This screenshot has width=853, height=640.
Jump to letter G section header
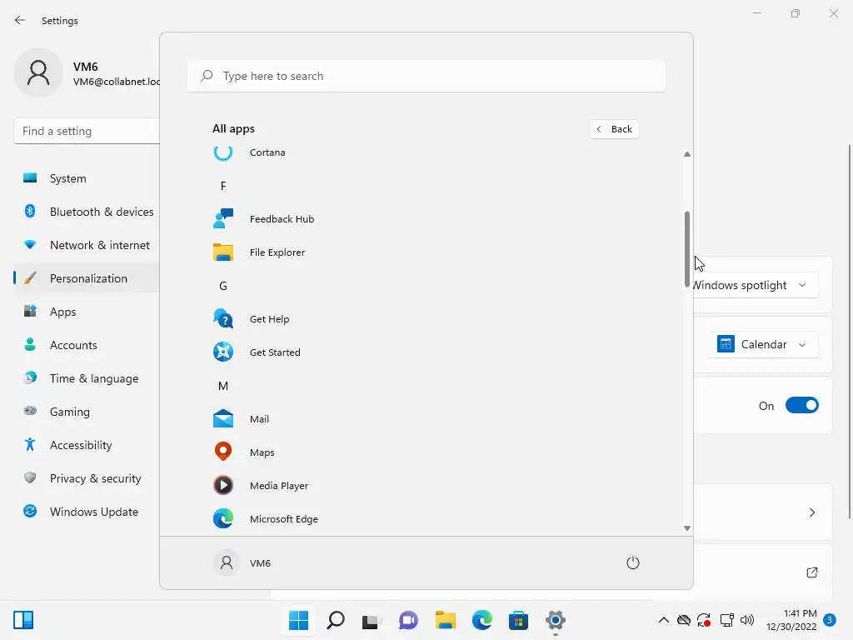tap(223, 286)
